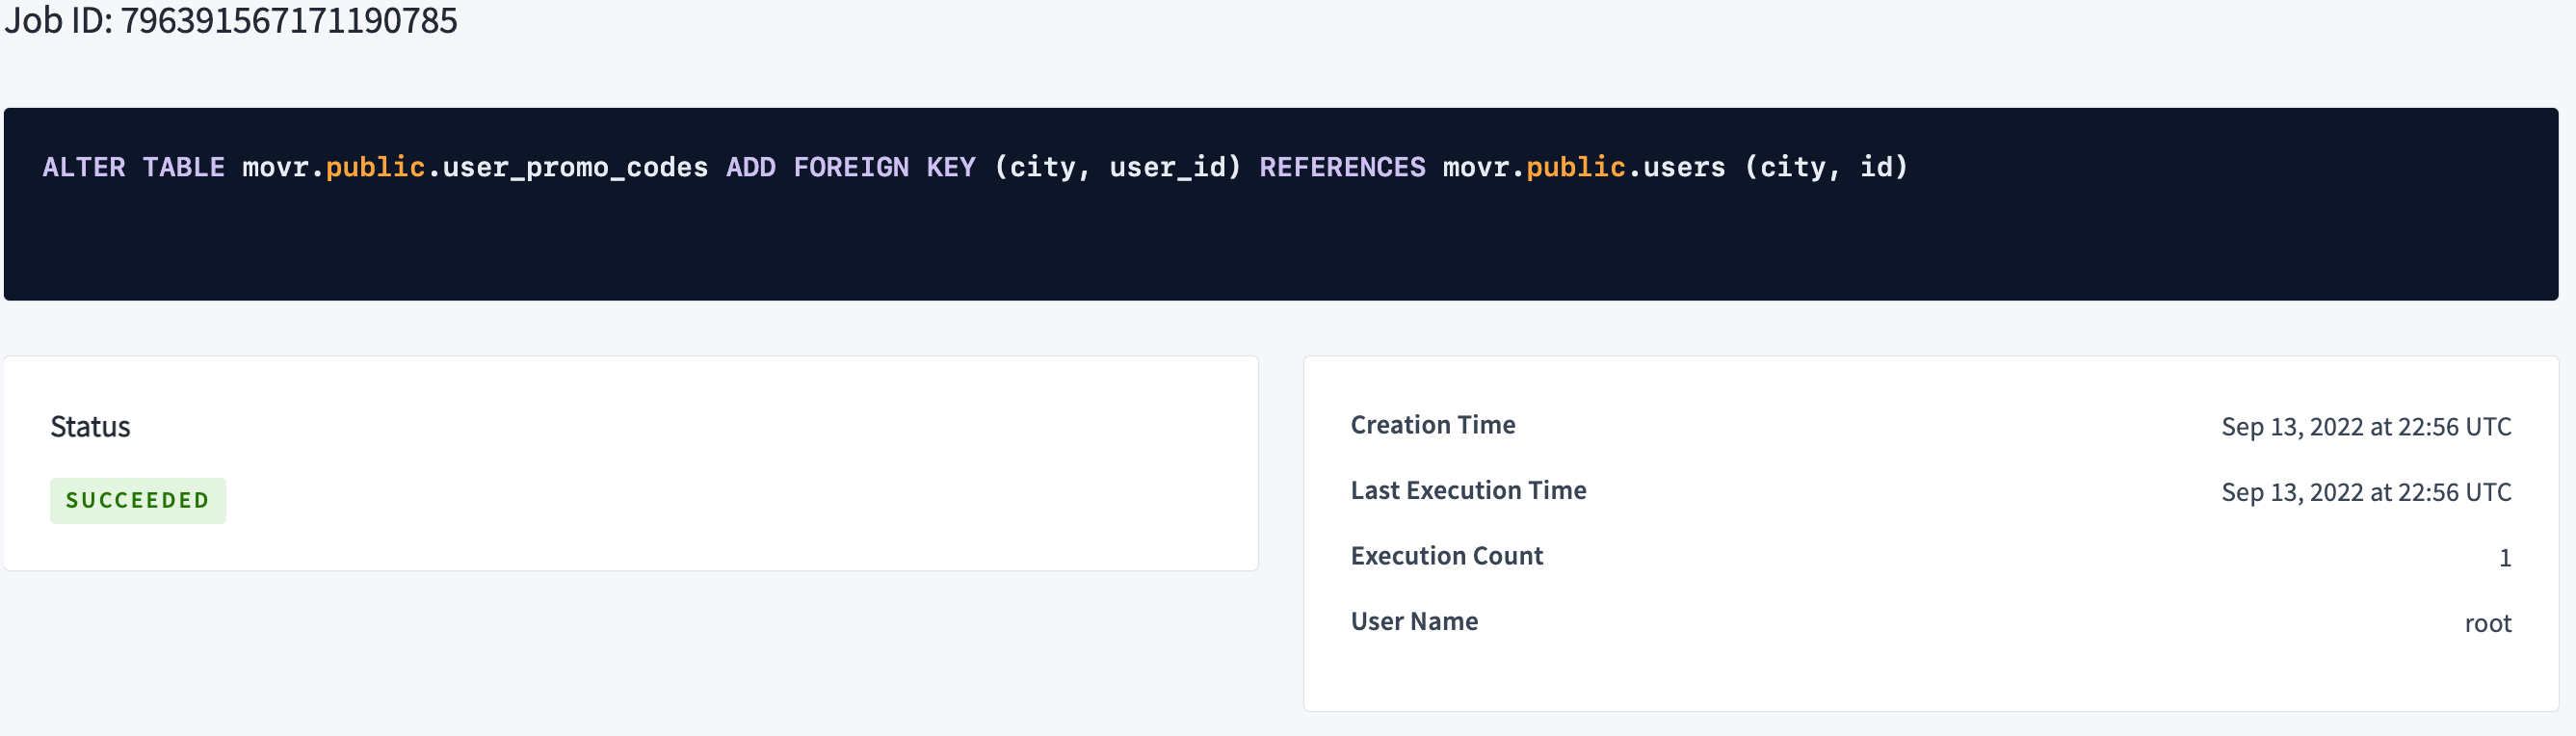Click ADD FOREIGN KEY in the statement
The height and width of the screenshot is (736, 2576).
pyautogui.click(x=850, y=167)
